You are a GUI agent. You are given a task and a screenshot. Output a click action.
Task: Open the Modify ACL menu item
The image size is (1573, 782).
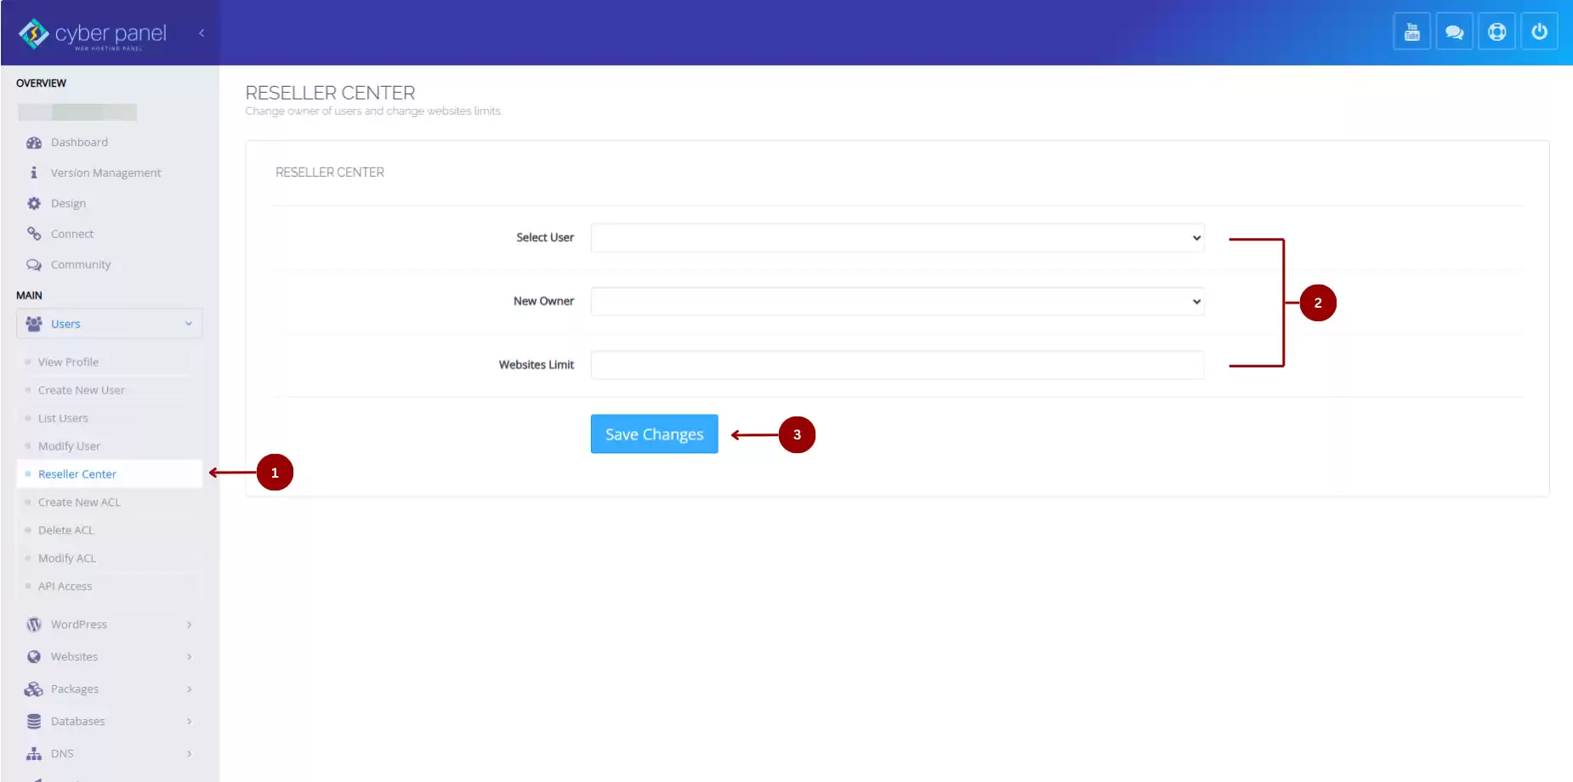click(67, 558)
